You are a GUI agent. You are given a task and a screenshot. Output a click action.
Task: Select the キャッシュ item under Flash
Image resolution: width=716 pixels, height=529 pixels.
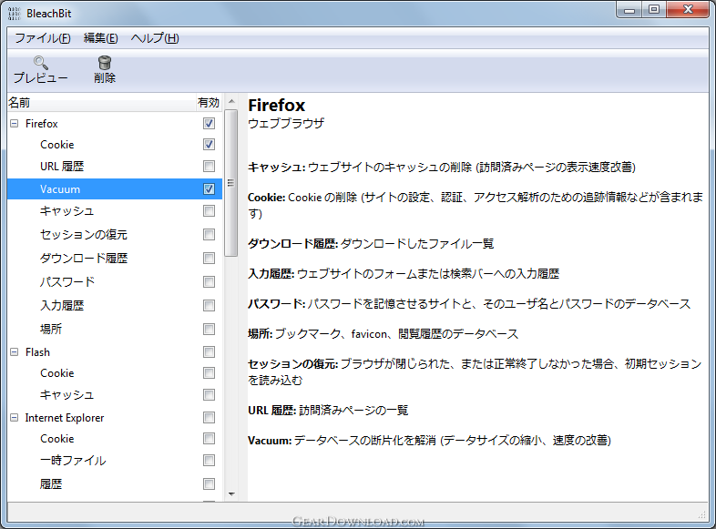66,395
